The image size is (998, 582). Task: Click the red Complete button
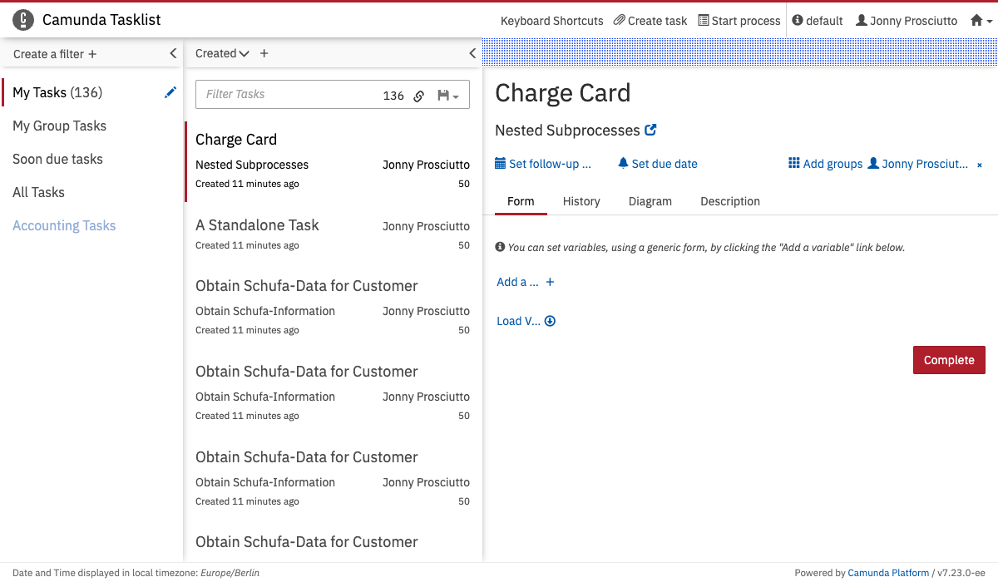pyautogui.click(x=948, y=360)
